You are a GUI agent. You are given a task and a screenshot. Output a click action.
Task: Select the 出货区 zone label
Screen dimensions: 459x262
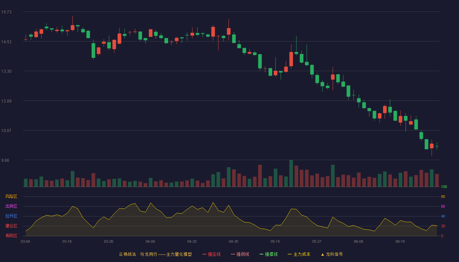(11, 206)
